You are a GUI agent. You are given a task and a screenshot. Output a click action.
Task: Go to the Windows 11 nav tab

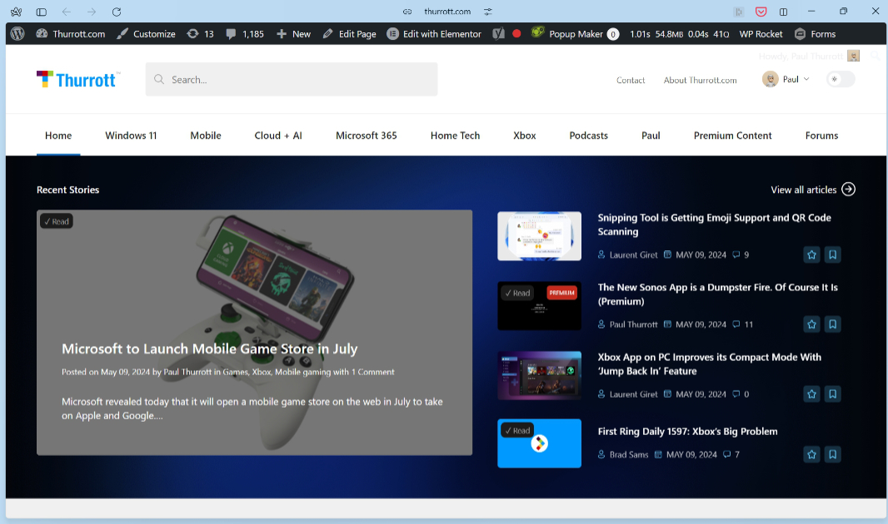pos(131,136)
